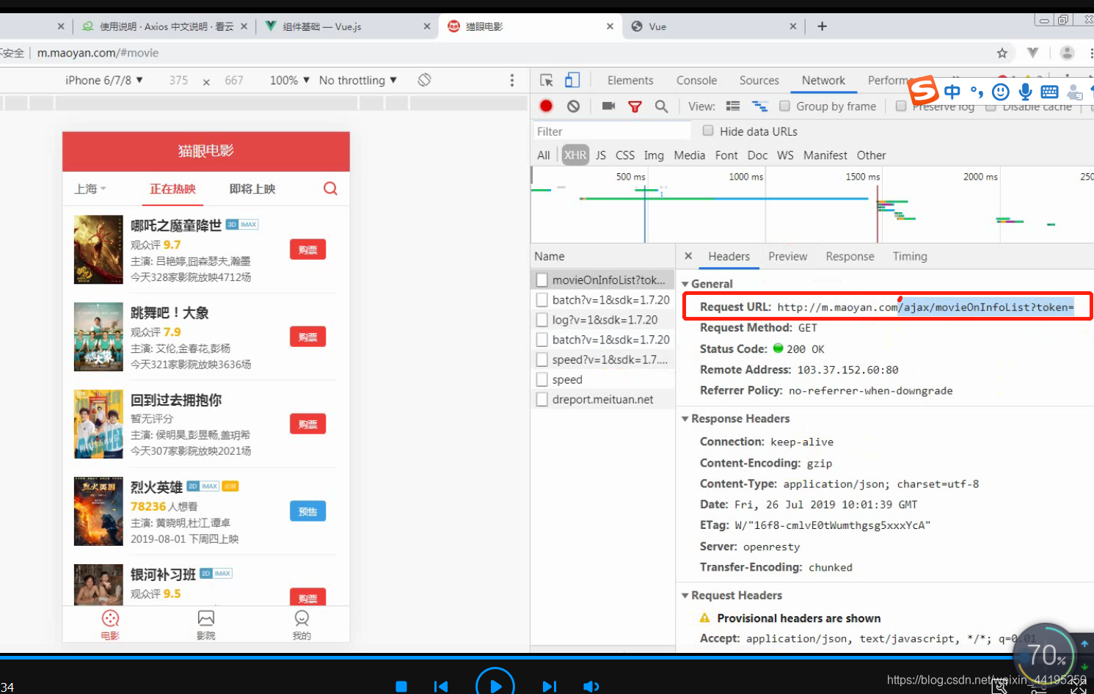
Task: Check the log?v=1&sdk=1.7.20 request checkbox
Action: tap(542, 320)
